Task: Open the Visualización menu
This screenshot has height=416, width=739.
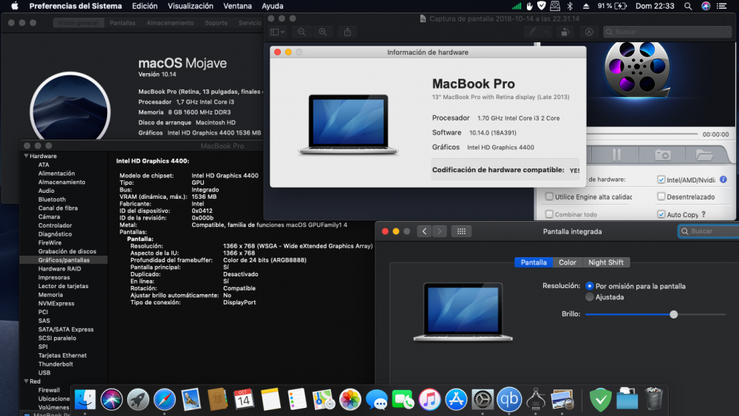Action: (191, 6)
